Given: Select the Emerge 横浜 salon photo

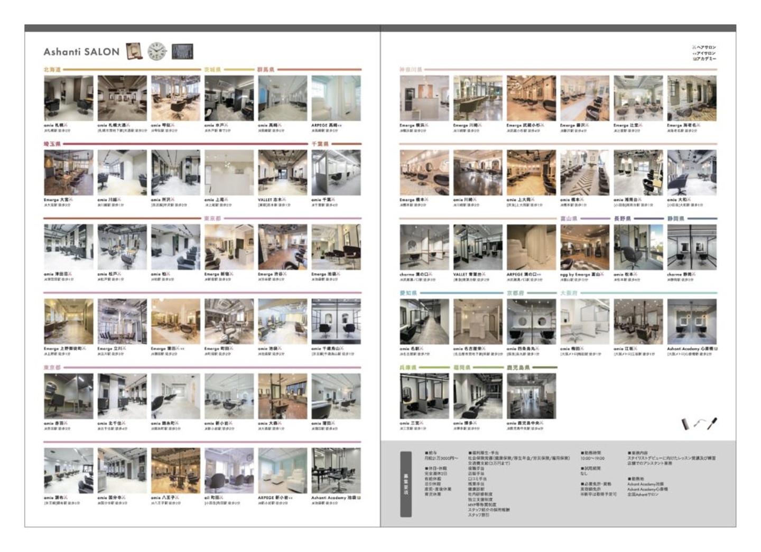Looking at the screenshot, I should tap(424, 98).
